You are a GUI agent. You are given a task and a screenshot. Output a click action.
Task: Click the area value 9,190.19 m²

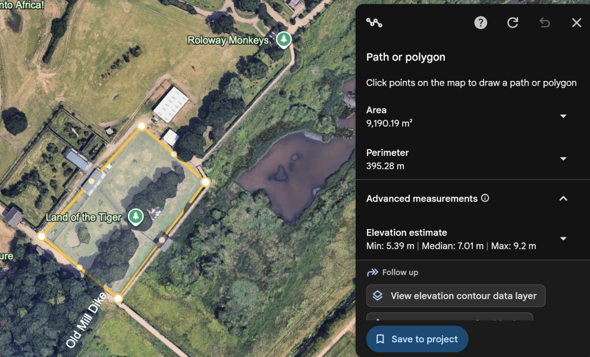click(389, 123)
